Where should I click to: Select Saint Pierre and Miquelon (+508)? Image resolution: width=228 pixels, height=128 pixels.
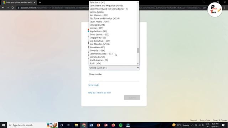tap(113, 6)
